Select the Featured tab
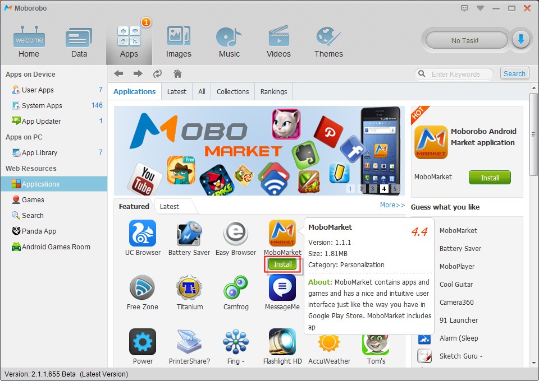539x381 pixels. [x=134, y=206]
